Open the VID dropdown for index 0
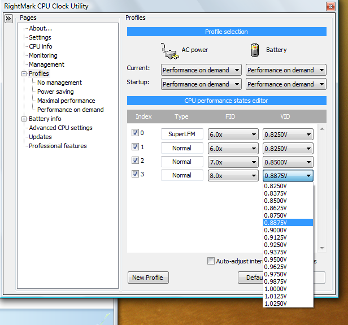The height and width of the screenshot is (325, 348). 288,135
